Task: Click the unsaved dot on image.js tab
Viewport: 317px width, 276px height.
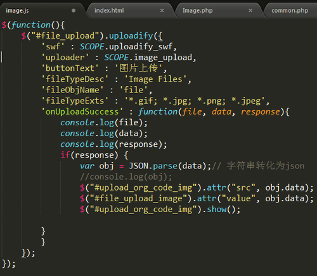Action: click(x=74, y=11)
